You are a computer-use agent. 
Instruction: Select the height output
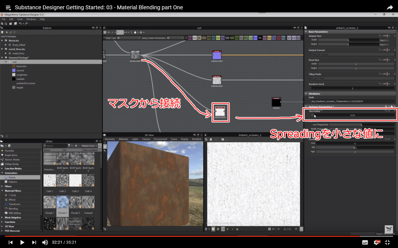pyautogui.click(x=19, y=88)
